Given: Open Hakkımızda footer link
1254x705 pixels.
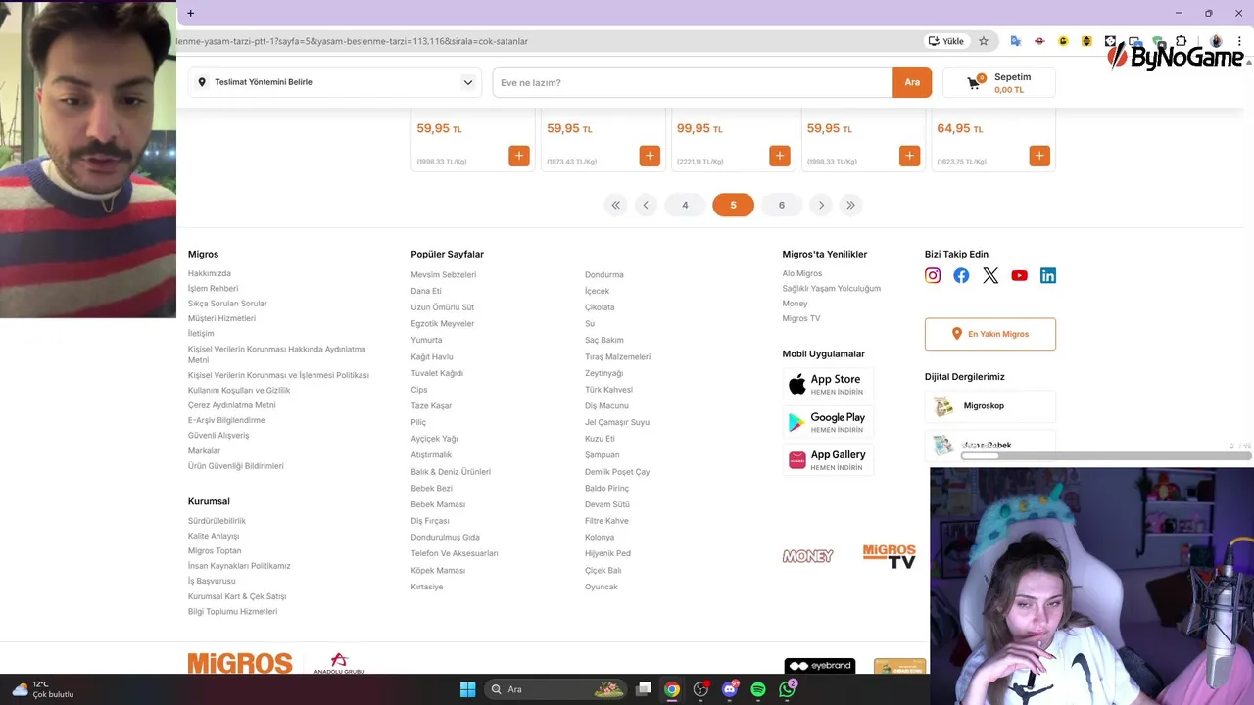Looking at the screenshot, I should (210, 273).
